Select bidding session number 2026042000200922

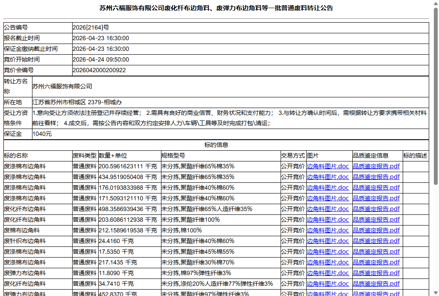(x=99, y=70)
